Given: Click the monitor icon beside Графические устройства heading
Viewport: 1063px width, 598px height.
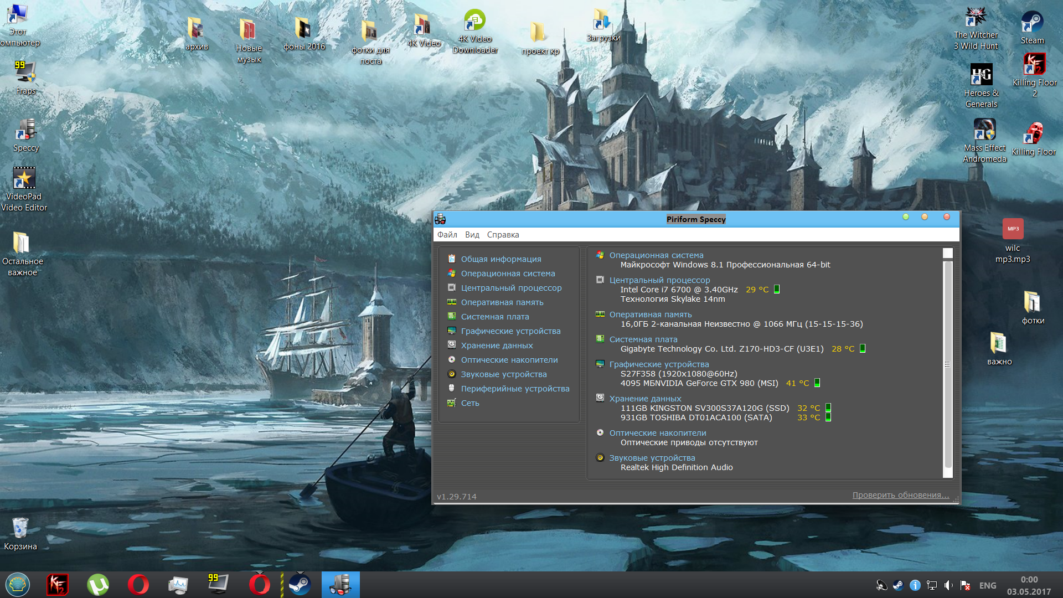Looking at the screenshot, I should [x=600, y=364].
